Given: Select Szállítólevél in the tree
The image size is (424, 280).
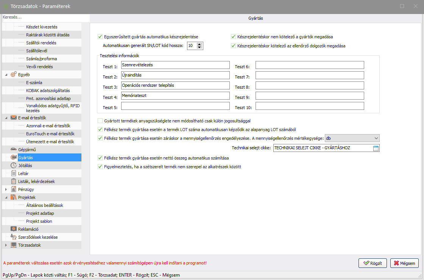Looking at the screenshot, I should point(36,51).
